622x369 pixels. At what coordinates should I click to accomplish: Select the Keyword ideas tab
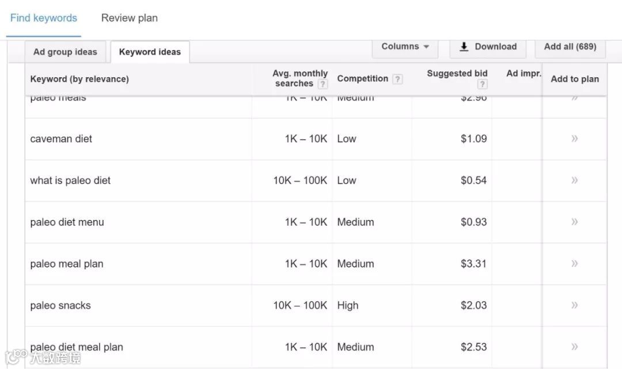tap(150, 52)
